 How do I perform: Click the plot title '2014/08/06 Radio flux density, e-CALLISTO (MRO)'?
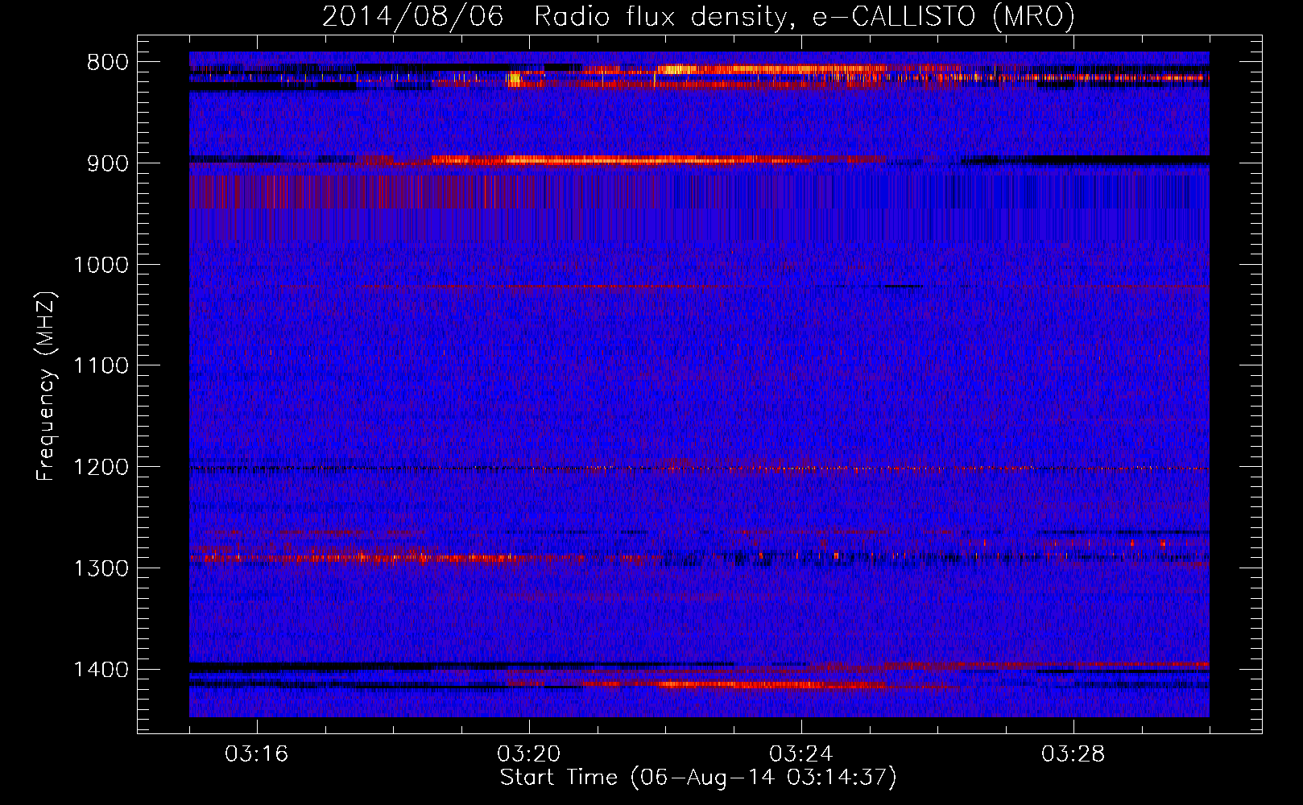point(698,16)
